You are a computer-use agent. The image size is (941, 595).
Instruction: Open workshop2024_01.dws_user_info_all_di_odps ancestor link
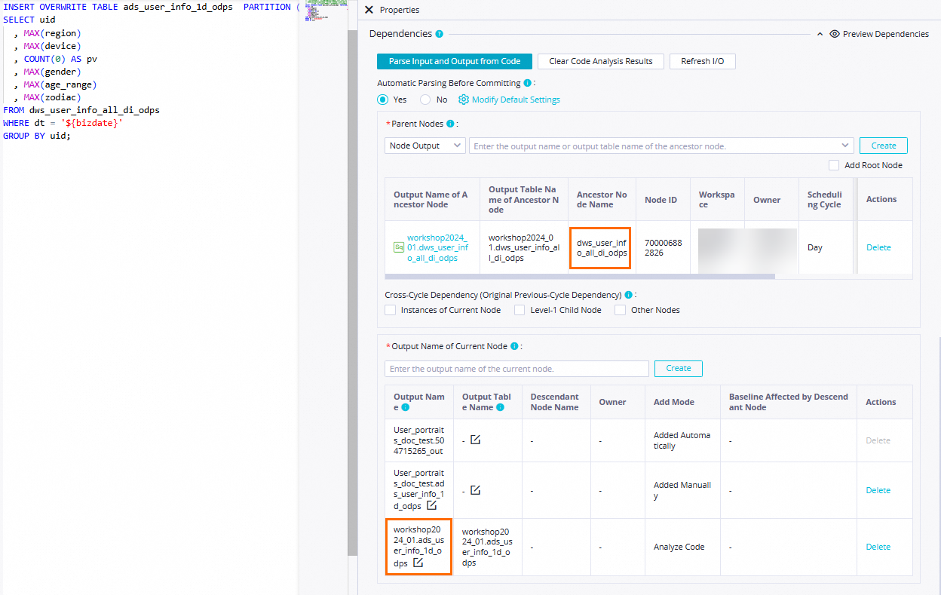(437, 247)
